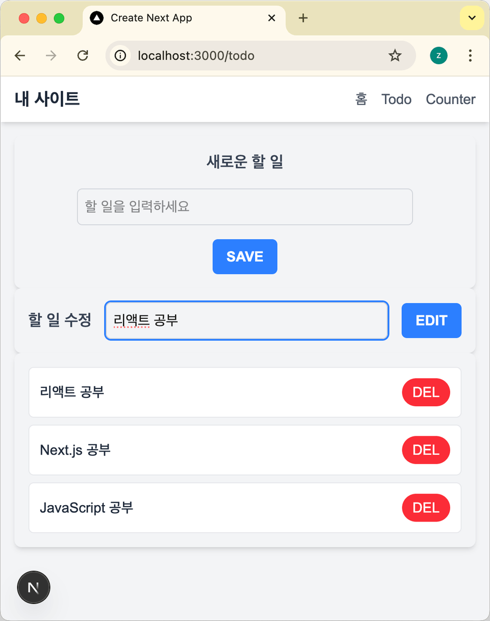Delete the 리액트 공부 todo item
The height and width of the screenshot is (621, 490).
[426, 392]
